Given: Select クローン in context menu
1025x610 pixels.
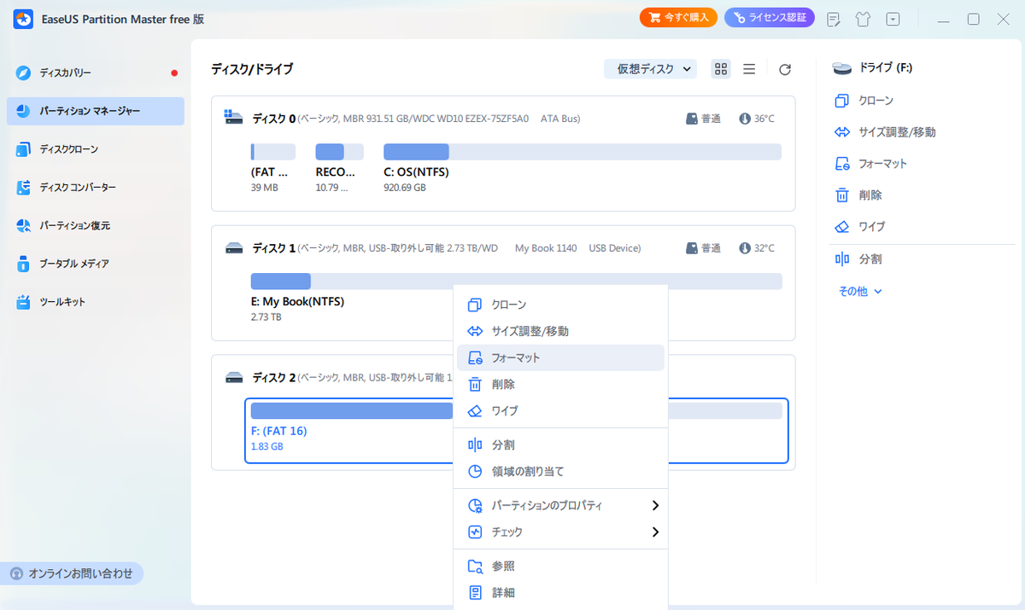Looking at the screenshot, I should (560, 305).
